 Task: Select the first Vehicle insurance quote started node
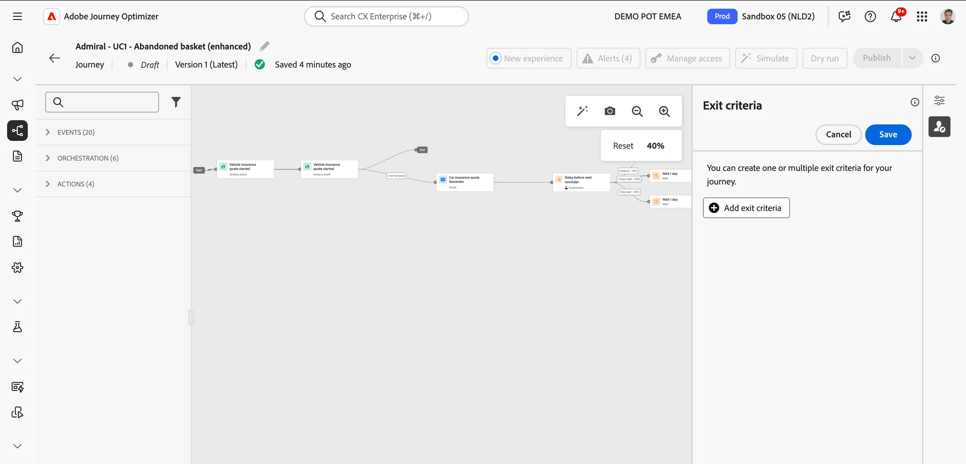tap(245, 169)
